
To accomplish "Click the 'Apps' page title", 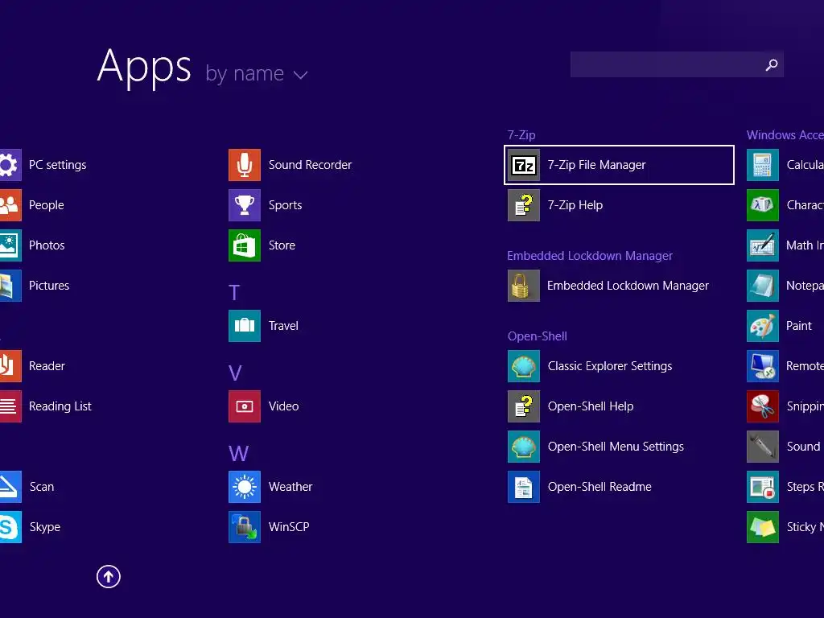I will click(144, 67).
